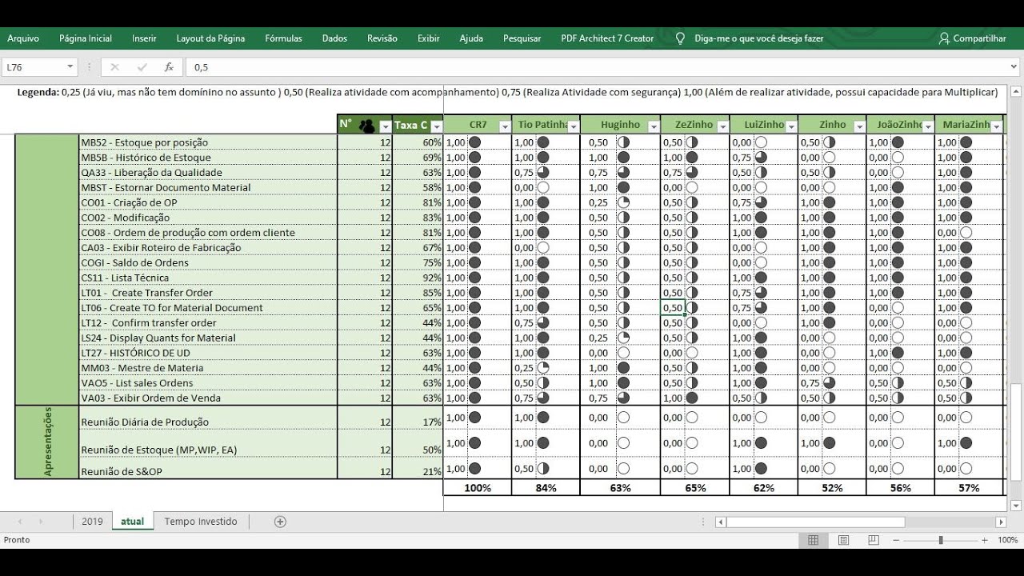The height and width of the screenshot is (576, 1024).
Task: Open the Arquivo menu tab
Action: coord(23,38)
